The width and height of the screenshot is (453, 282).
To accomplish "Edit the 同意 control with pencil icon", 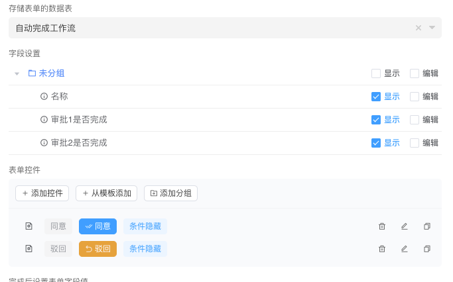I will 405,226.
